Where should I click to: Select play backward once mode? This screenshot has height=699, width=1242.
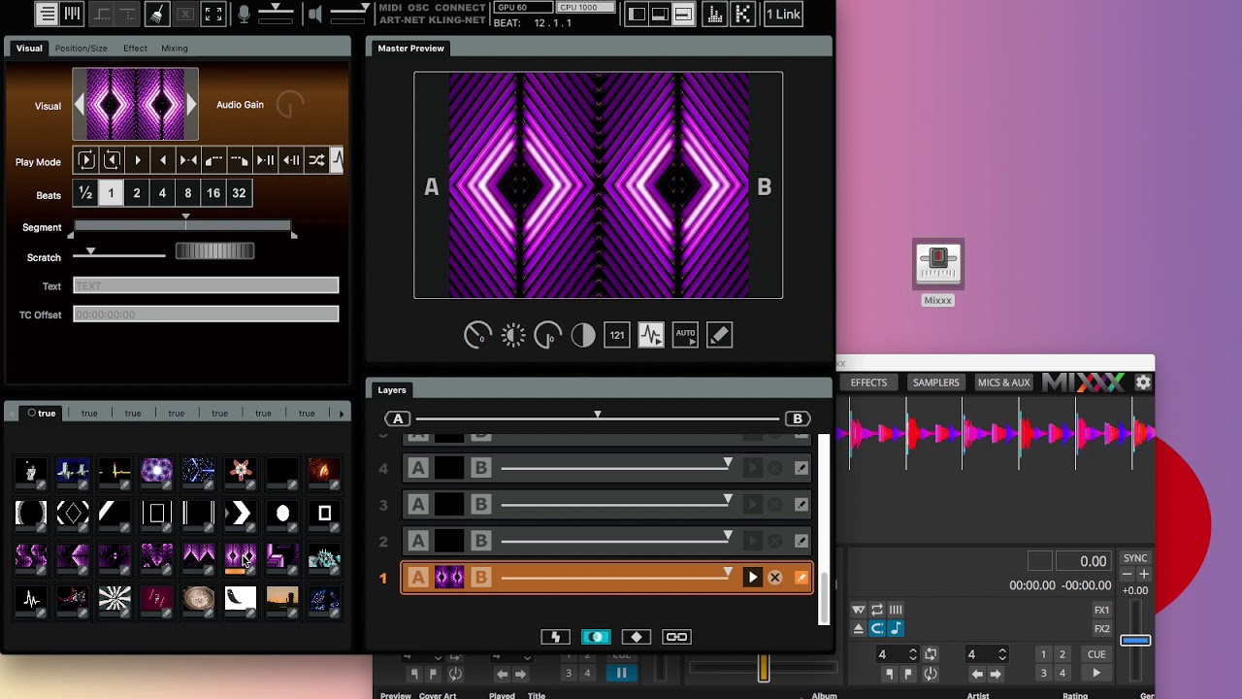163,160
